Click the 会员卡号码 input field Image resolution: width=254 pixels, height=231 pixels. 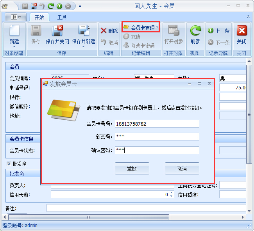157,124
